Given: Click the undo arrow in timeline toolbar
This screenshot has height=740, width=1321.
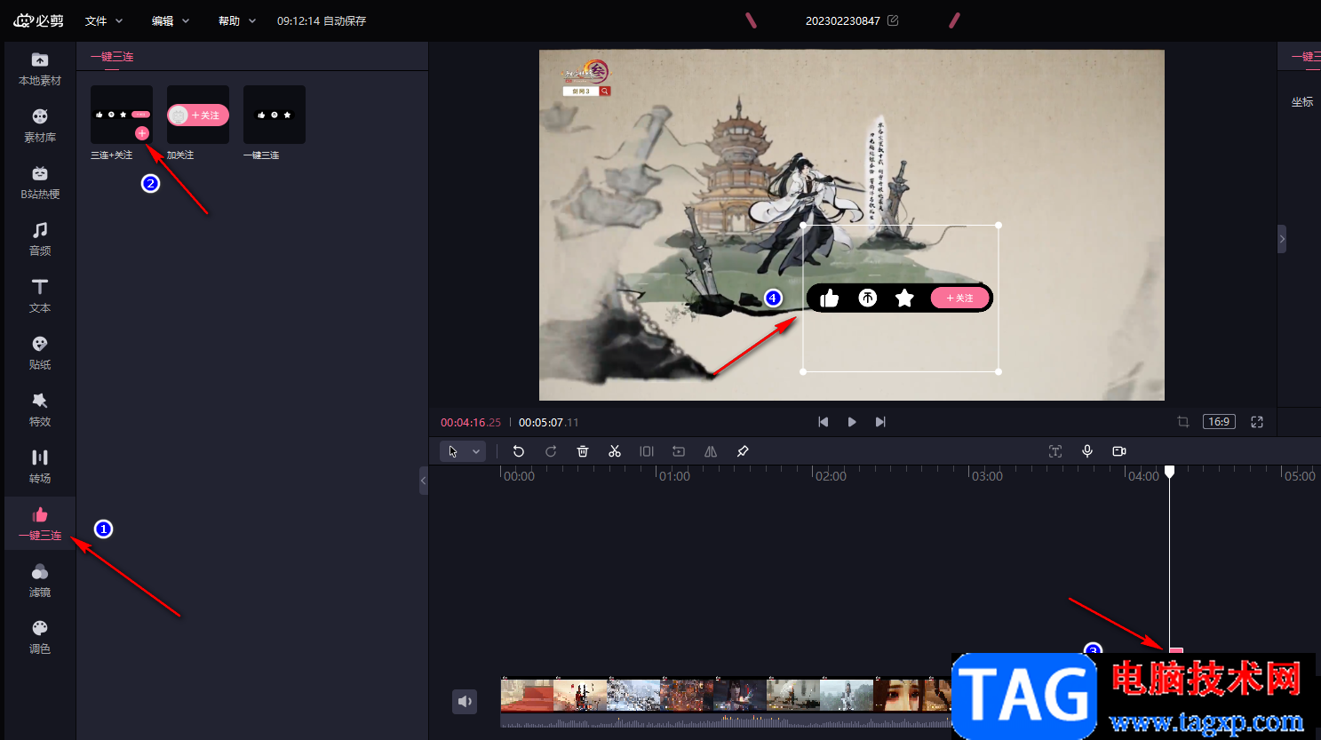Looking at the screenshot, I should click(x=519, y=451).
